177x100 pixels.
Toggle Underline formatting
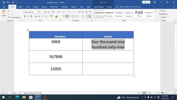coord(31,16)
